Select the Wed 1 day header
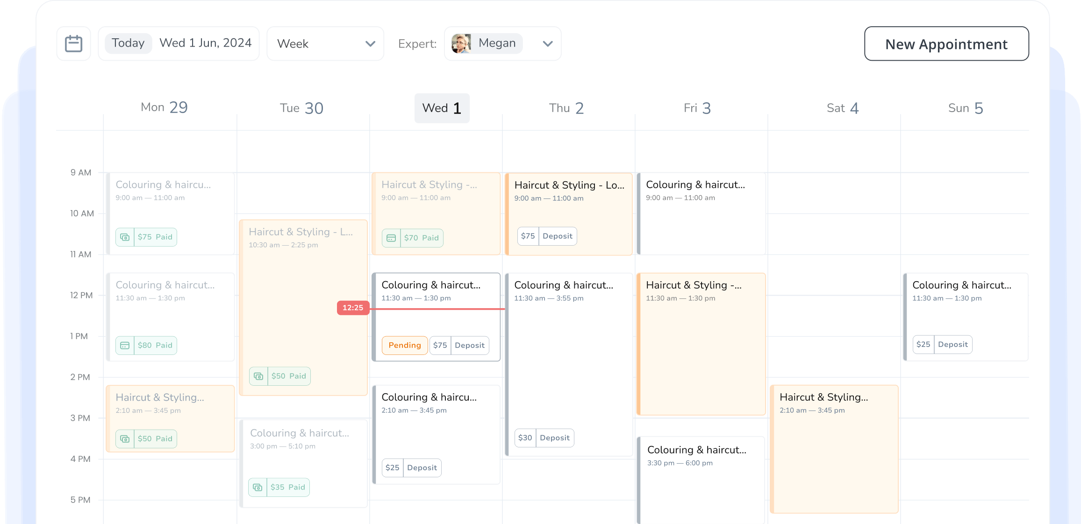Image resolution: width=1081 pixels, height=524 pixels. [442, 108]
